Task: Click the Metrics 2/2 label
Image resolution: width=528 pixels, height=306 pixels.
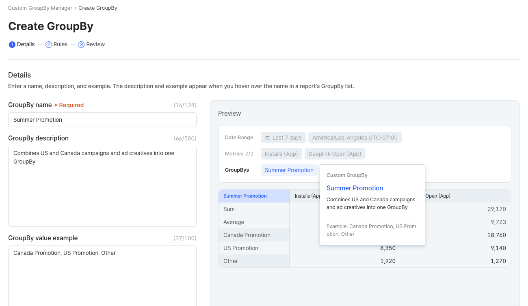Action: click(239, 154)
